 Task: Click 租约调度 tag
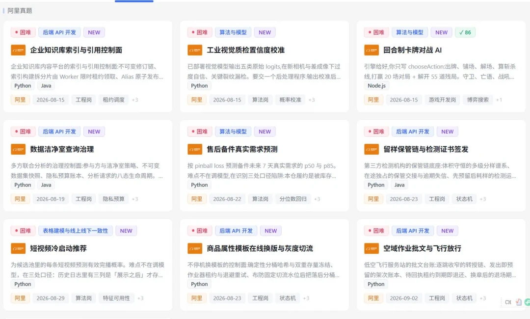point(113,100)
